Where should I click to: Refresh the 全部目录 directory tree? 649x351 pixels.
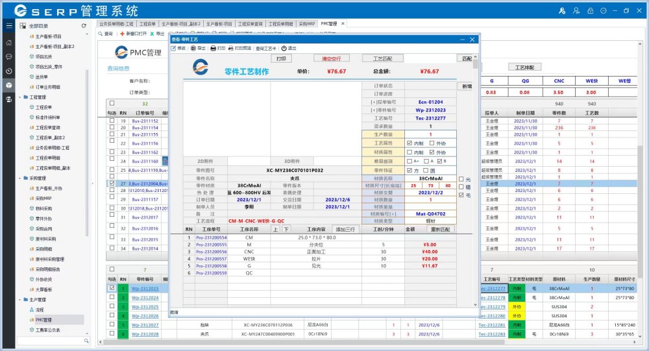pos(84,25)
